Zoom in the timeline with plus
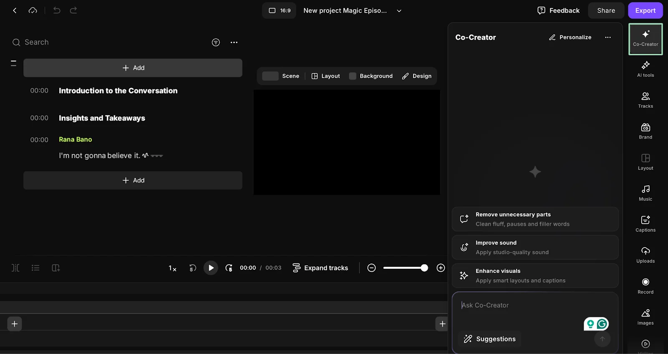This screenshot has height=354, width=668. (441, 268)
